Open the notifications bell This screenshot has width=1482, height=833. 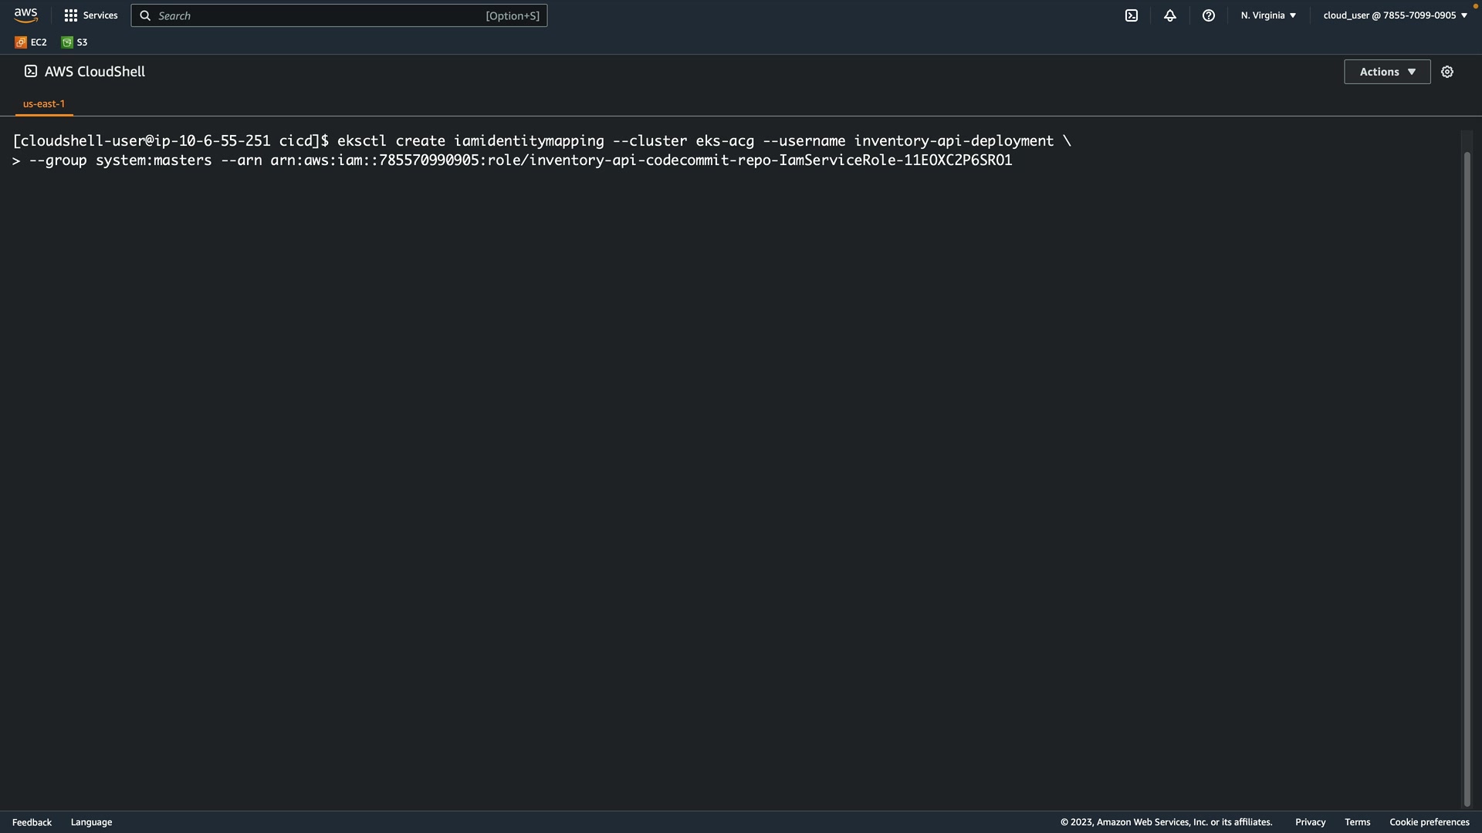pos(1170,15)
